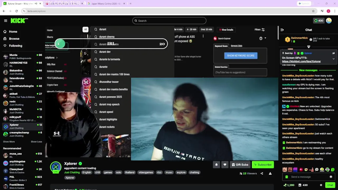Open the HARMONEYES channel

22,64
